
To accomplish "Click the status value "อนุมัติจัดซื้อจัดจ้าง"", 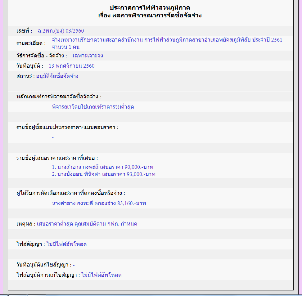I will click(x=57, y=76).
